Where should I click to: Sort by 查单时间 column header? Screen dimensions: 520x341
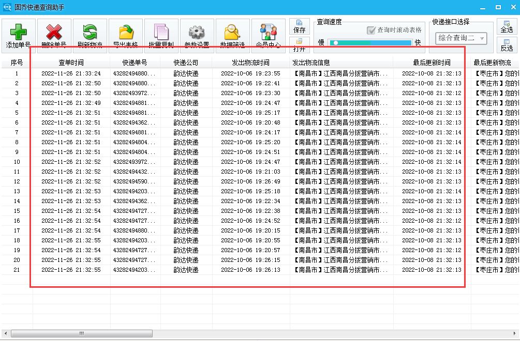[x=71, y=63]
